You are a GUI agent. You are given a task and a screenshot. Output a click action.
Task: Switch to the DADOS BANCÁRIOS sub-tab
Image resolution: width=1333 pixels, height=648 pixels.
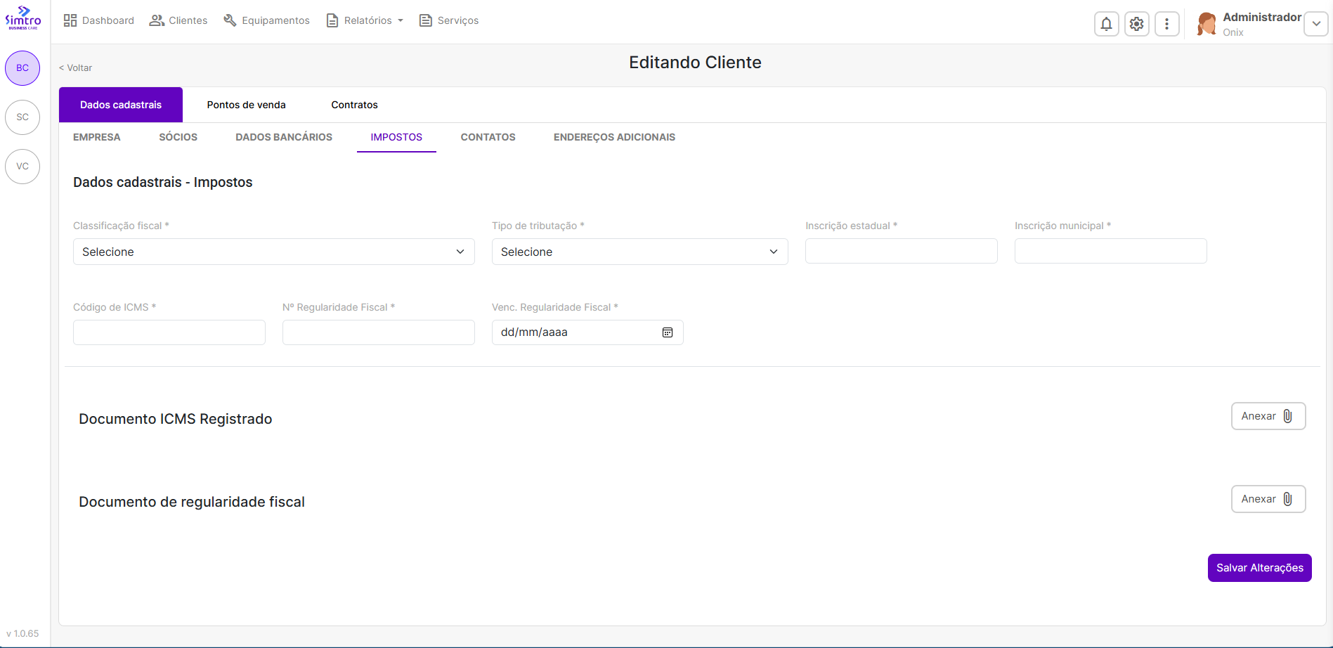point(284,137)
